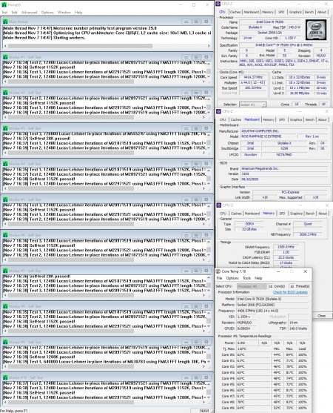
Task: Open the Options menu in Prime95
Action: [x=47, y=13]
